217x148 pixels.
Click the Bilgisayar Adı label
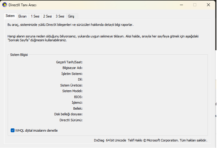click(x=72, y=68)
